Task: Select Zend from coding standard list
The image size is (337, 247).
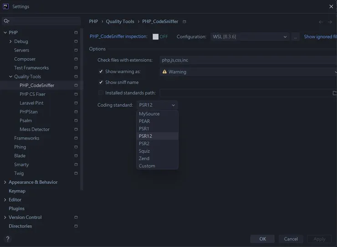Action: click(157, 158)
